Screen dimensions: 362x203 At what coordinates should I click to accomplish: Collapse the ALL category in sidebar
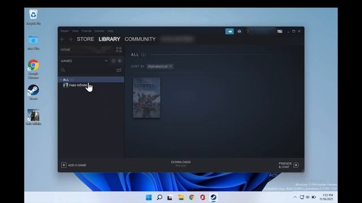(x=61, y=80)
